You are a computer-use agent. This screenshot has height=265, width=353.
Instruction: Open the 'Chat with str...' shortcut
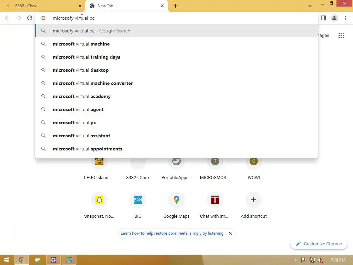click(x=215, y=206)
